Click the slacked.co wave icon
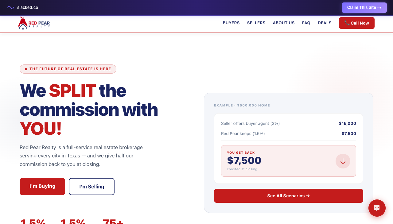This screenshot has width=393, height=224. tap(11, 7)
